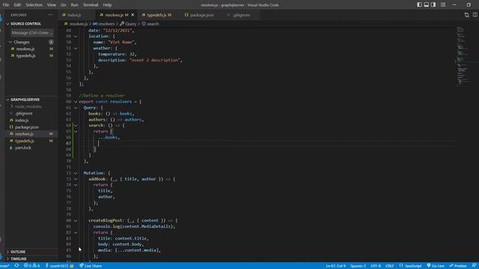Viewport: 479px width, 269px height.
Task: Click the cuanh1612 account status item
Action: pyautogui.click(x=59, y=266)
